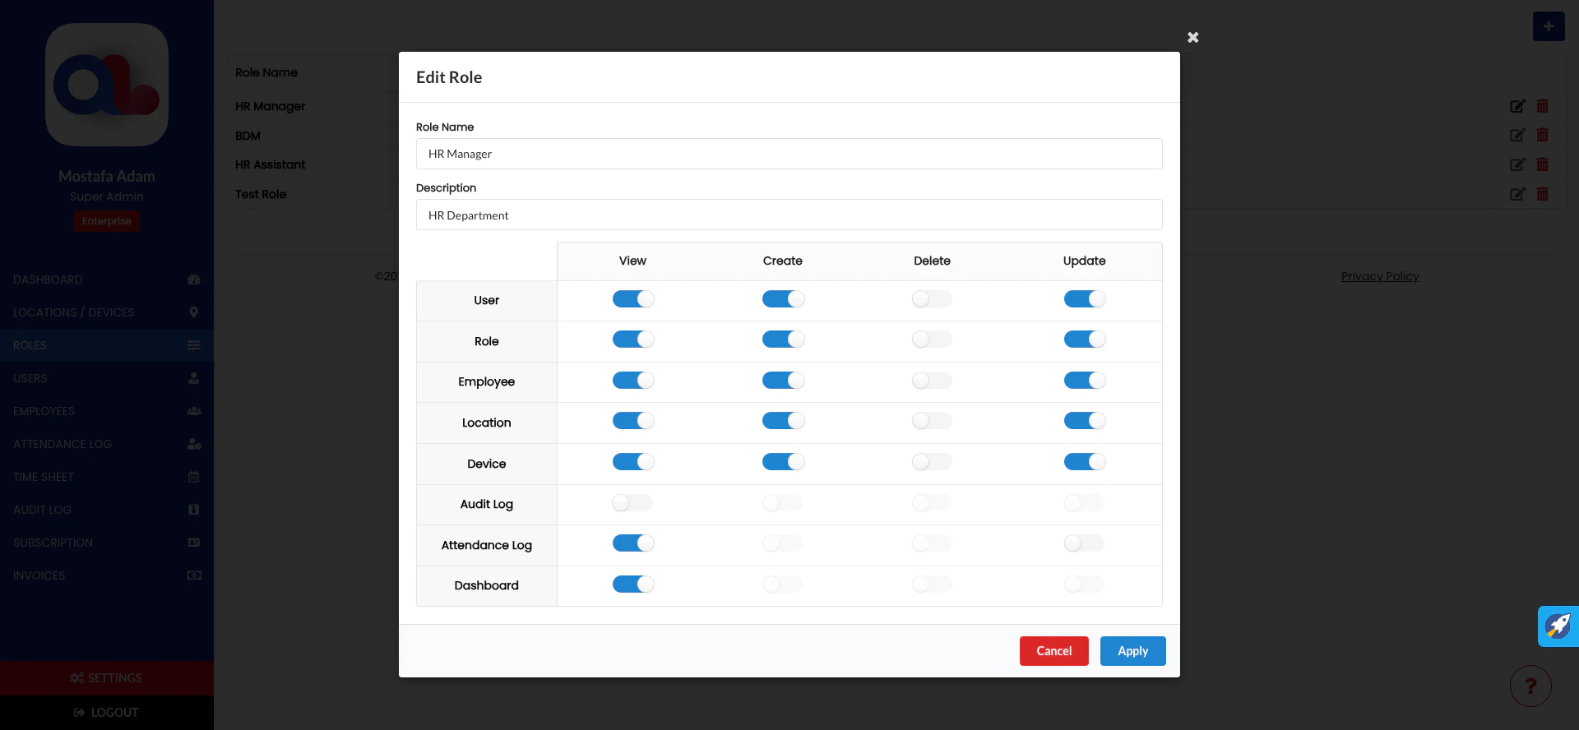Viewport: 1579px width, 730px height.
Task: Click the Time Sheet calendar icon
Action: pos(194,477)
